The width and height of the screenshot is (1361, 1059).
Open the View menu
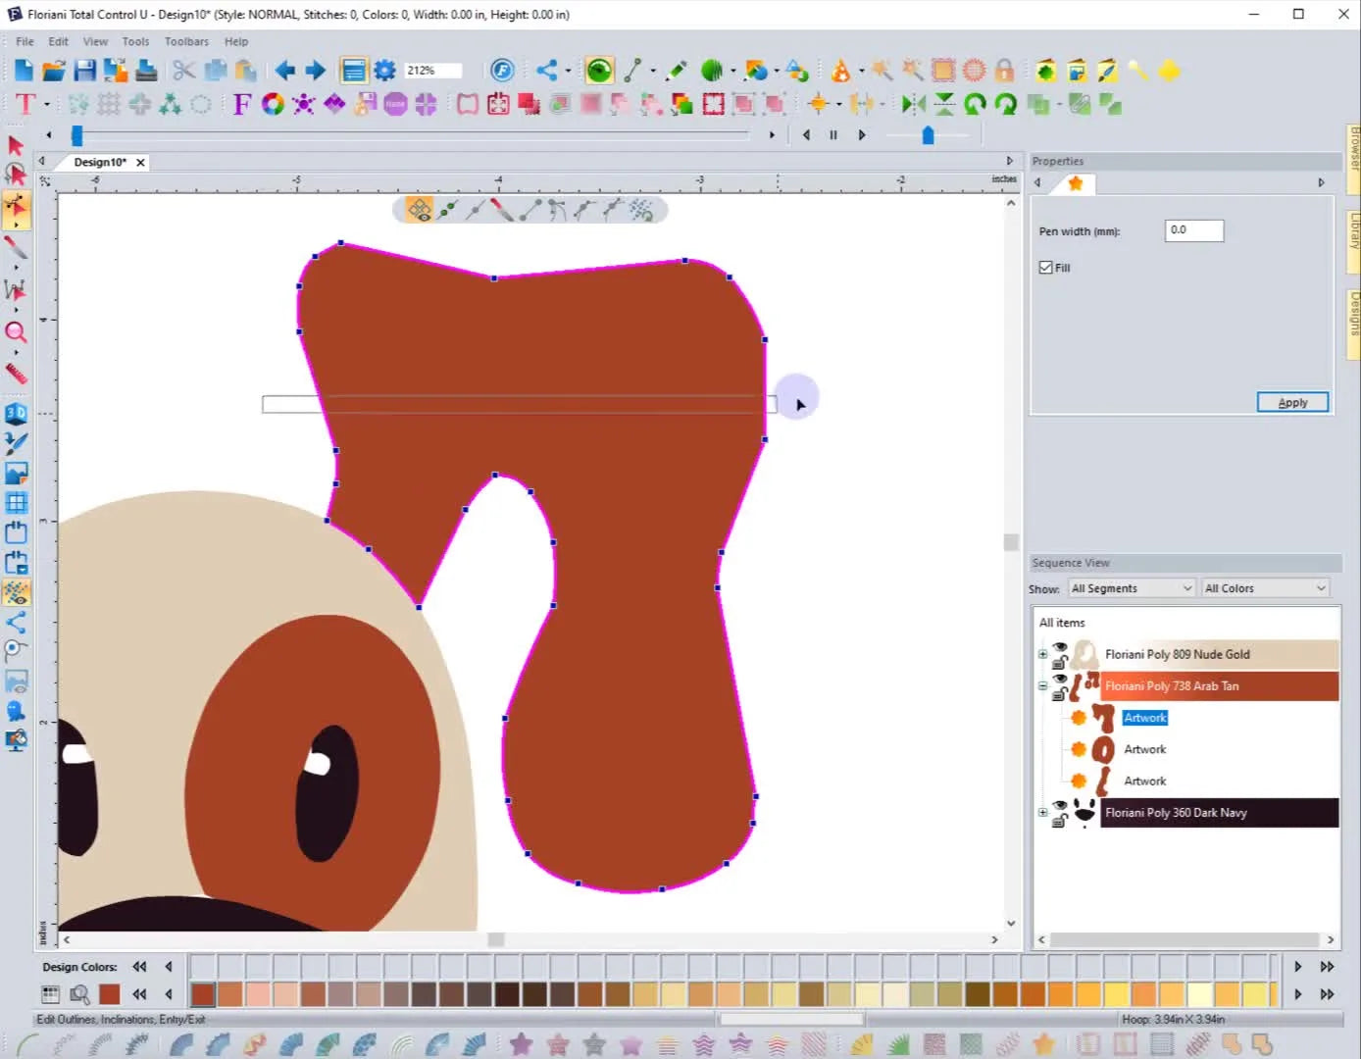pyautogui.click(x=95, y=41)
